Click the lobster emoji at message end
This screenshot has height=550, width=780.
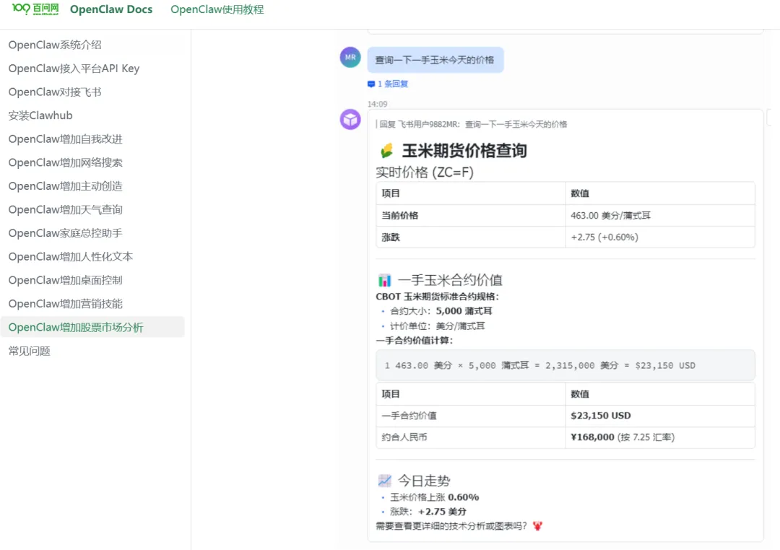coord(537,526)
